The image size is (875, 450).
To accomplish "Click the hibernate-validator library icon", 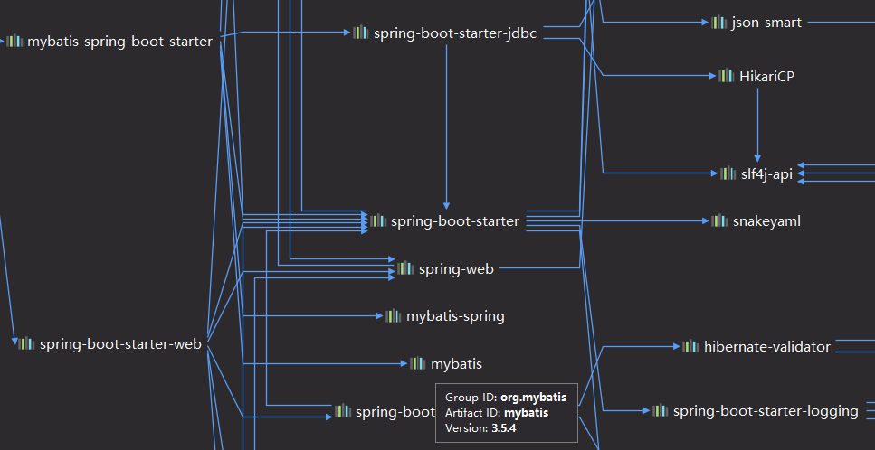I will pos(690,346).
